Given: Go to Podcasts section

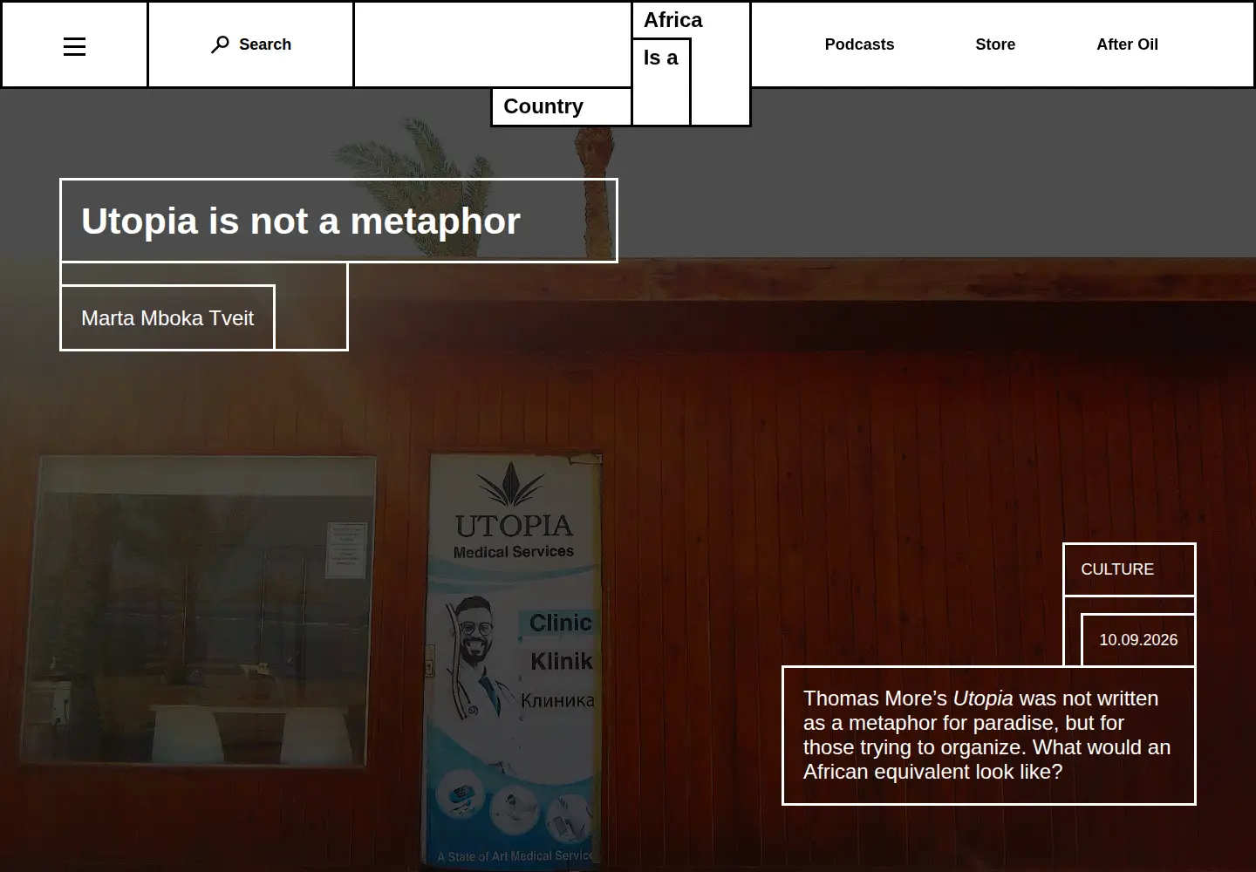Looking at the screenshot, I should point(859,44).
